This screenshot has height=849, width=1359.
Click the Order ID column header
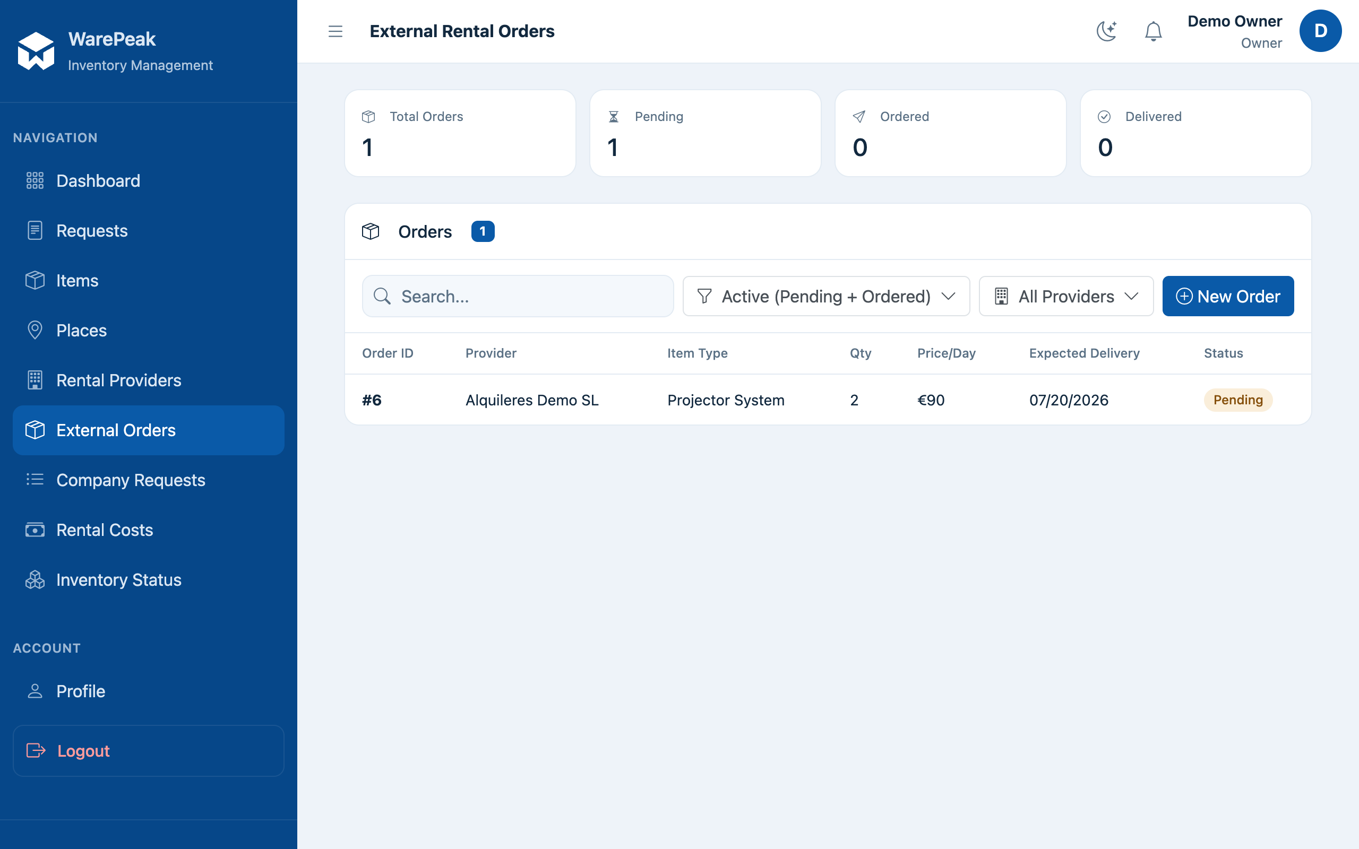(388, 353)
